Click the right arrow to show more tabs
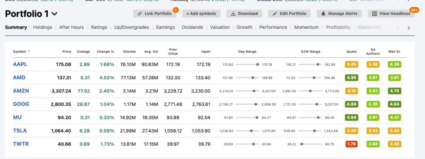Viewport: 425px width, 159px height. click(x=409, y=28)
